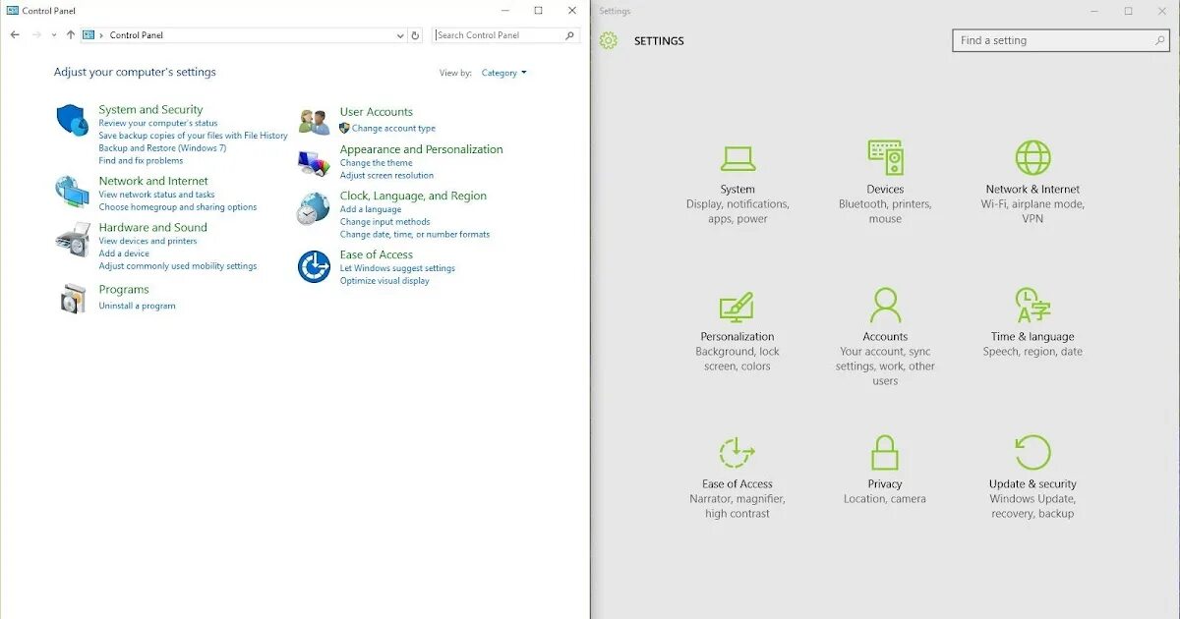Click the Programs disc box icon
The height and width of the screenshot is (619, 1180).
pos(73,299)
